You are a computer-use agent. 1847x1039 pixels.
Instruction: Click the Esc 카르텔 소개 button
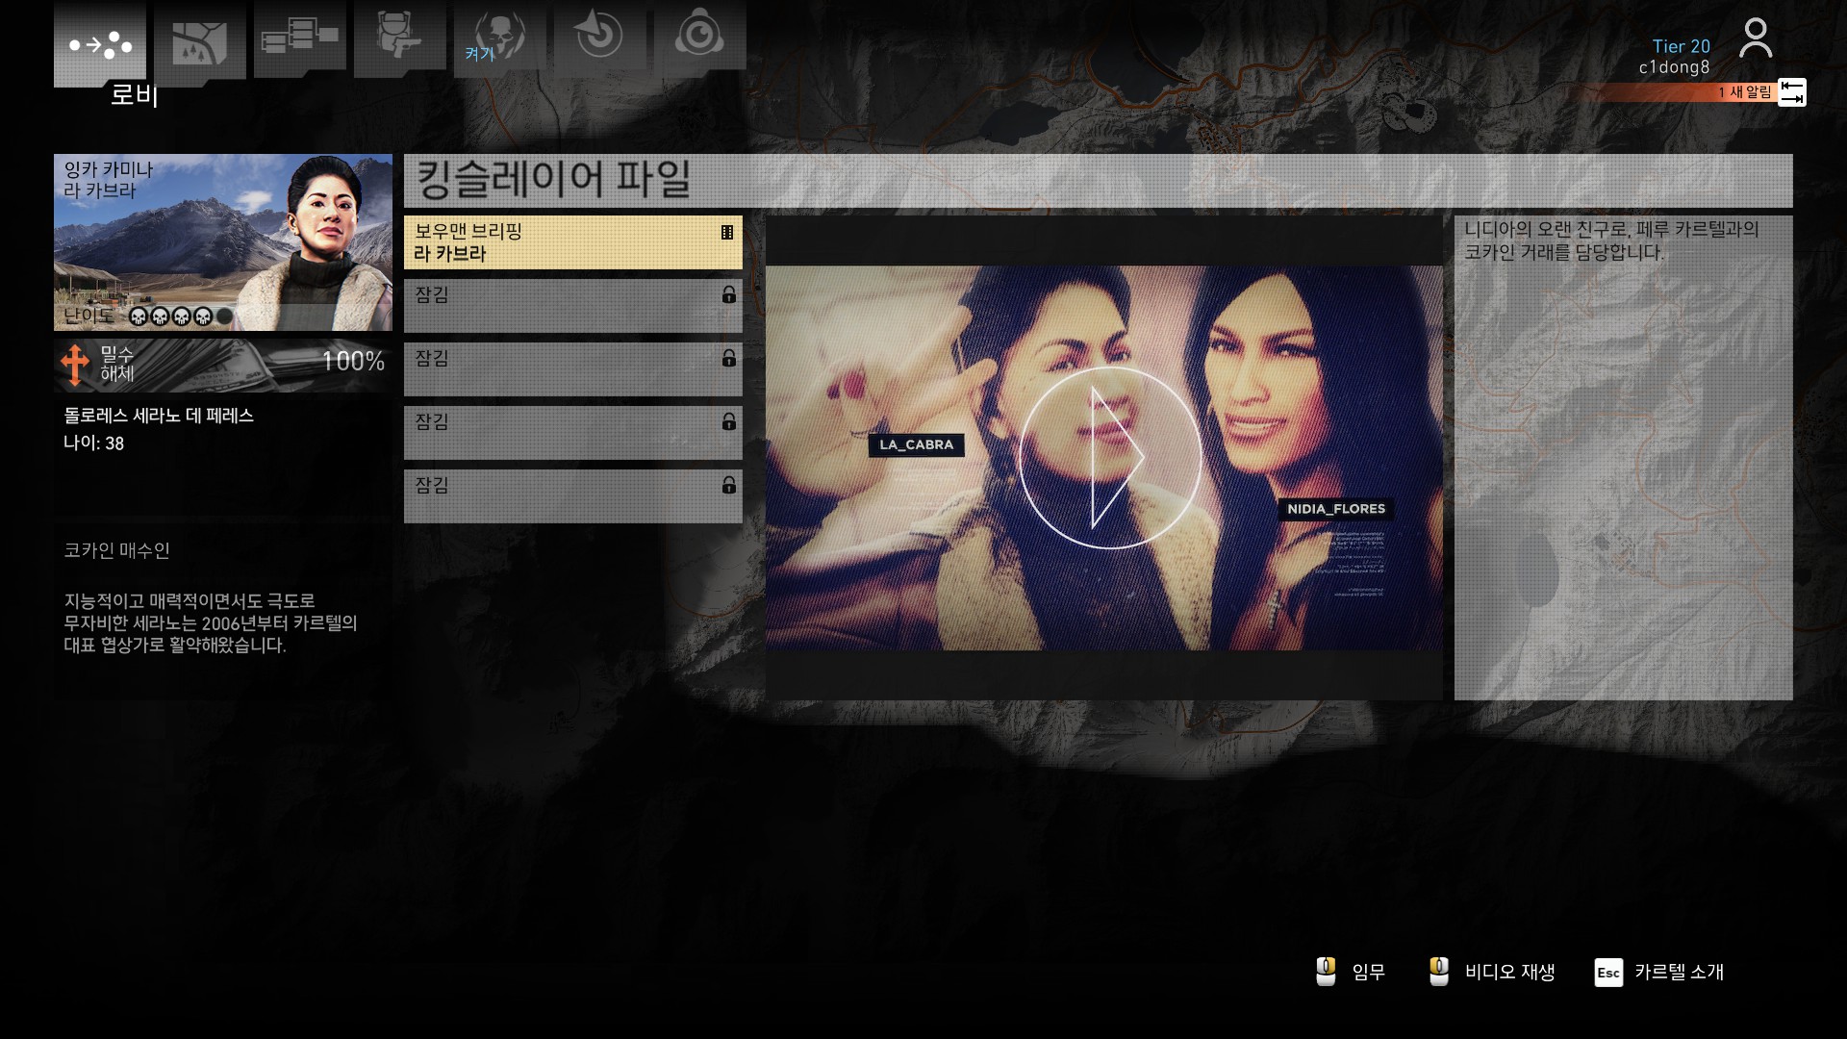(x=1659, y=972)
